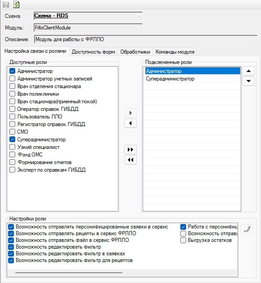This screenshot has width=261, height=283.
Task: Uncheck Суперадминистратор in available roles
Action: (x=12, y=139)
